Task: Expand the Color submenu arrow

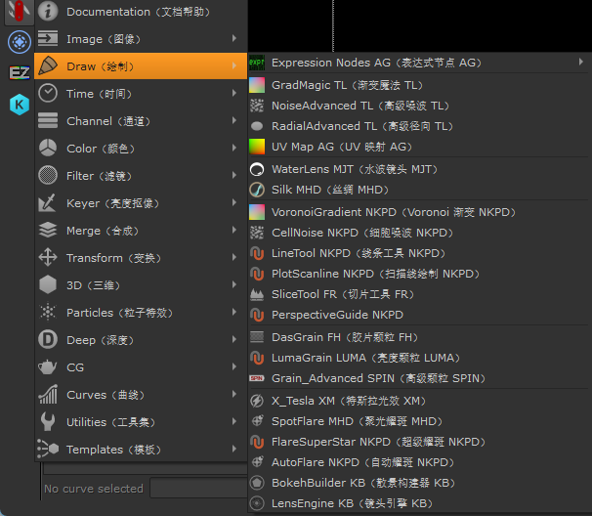Action: [234, 148]
